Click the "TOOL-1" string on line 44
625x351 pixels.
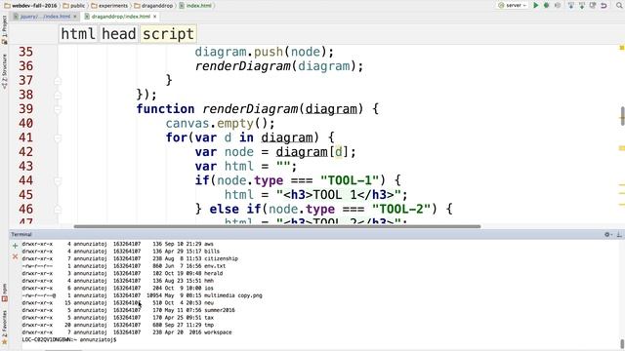(x=350, y=180)
